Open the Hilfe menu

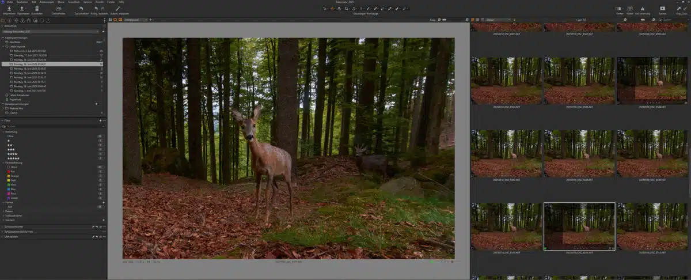click(x=120, y=2)
